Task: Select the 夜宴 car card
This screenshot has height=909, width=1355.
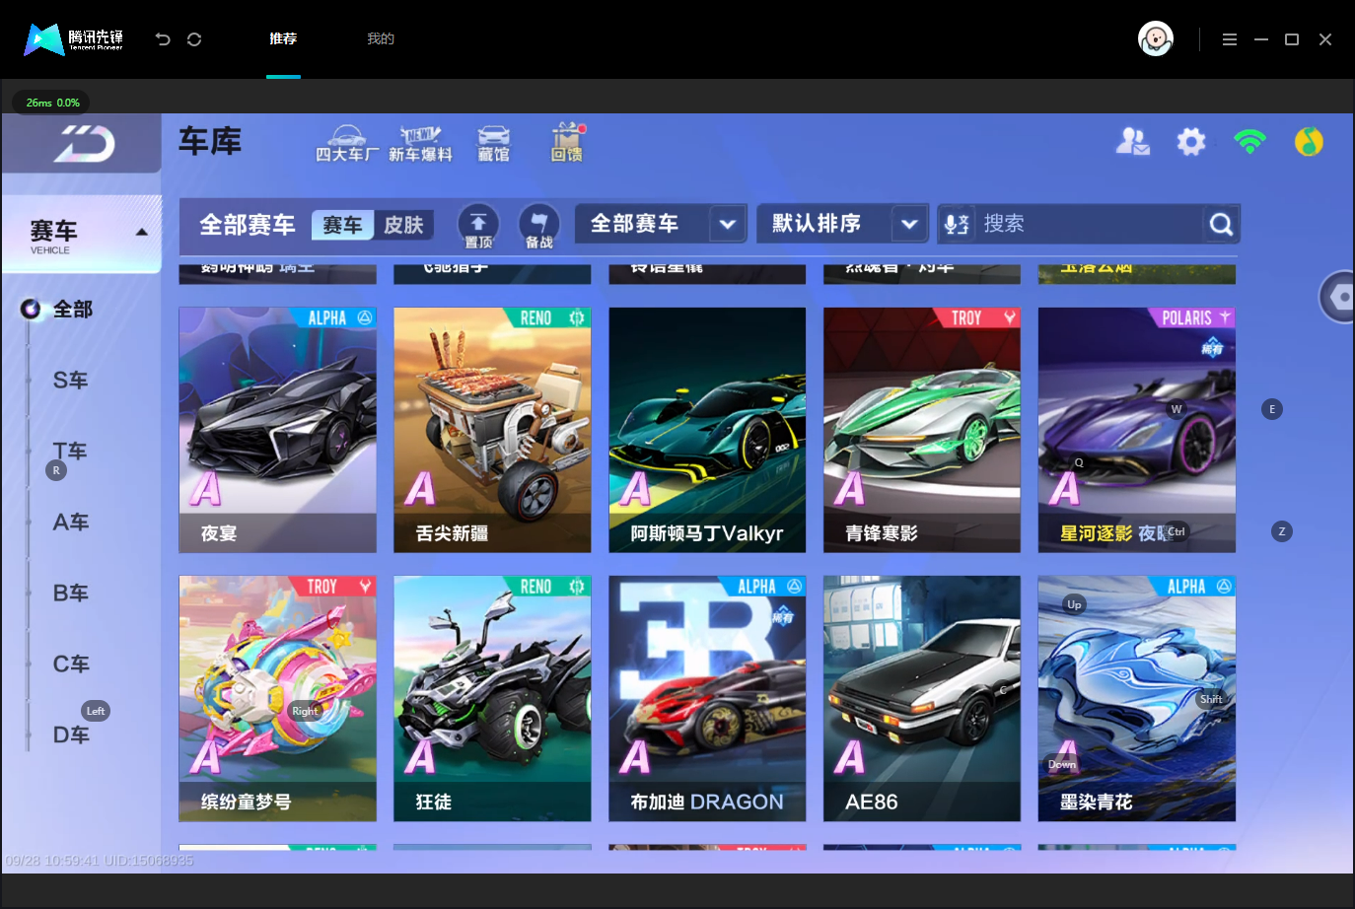Action: pos(278,430)
